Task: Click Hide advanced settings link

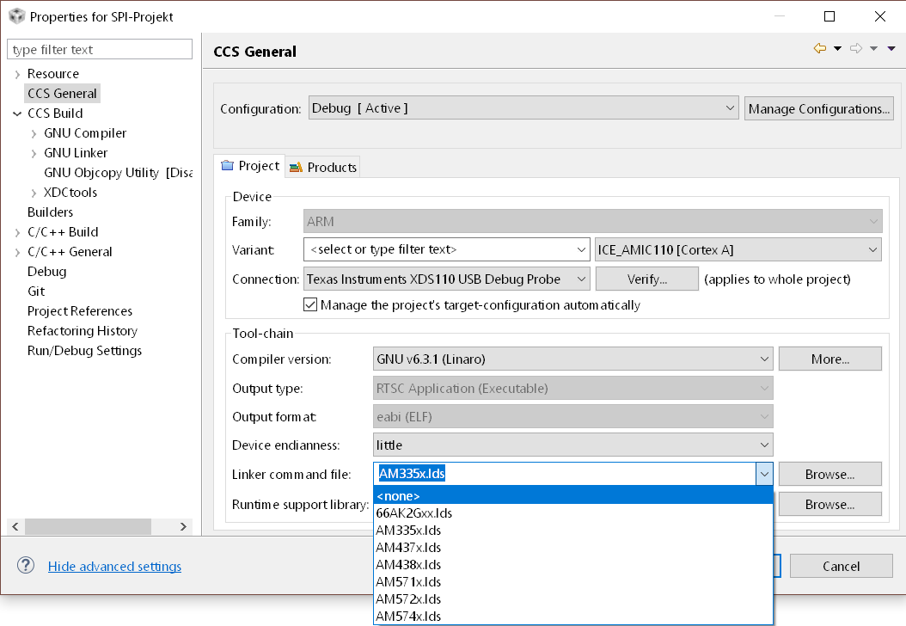Action: click(x=114, y=566)
